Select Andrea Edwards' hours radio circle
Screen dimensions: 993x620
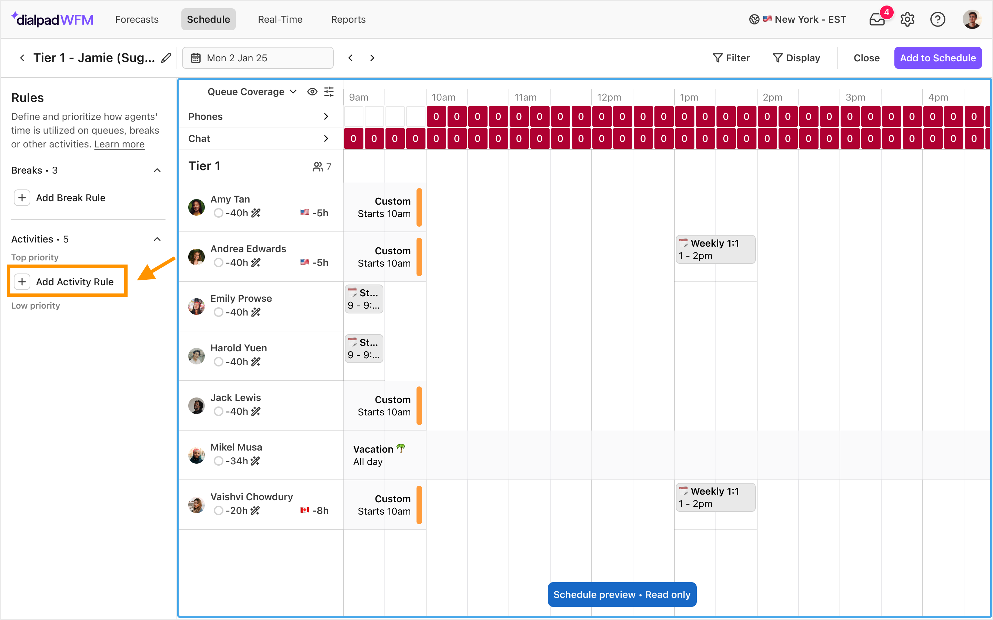(x=218, y=262)
